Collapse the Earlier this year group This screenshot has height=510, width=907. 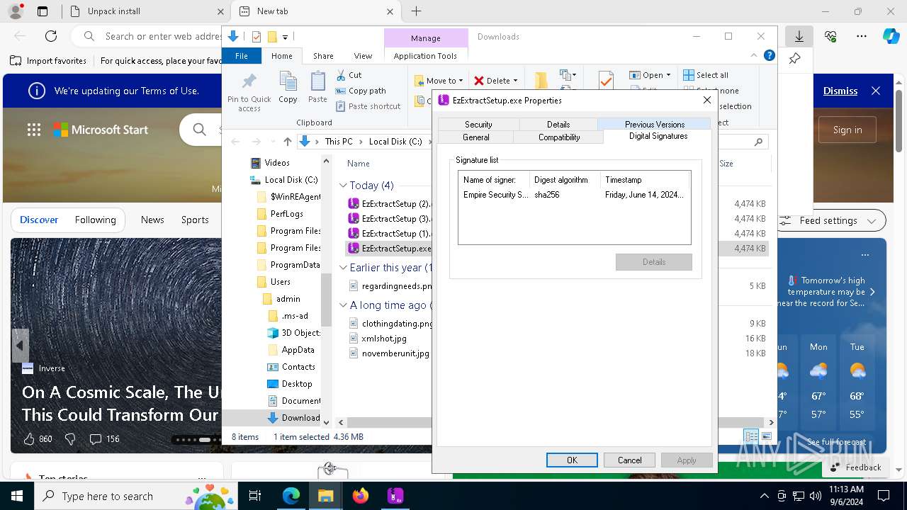343,268
